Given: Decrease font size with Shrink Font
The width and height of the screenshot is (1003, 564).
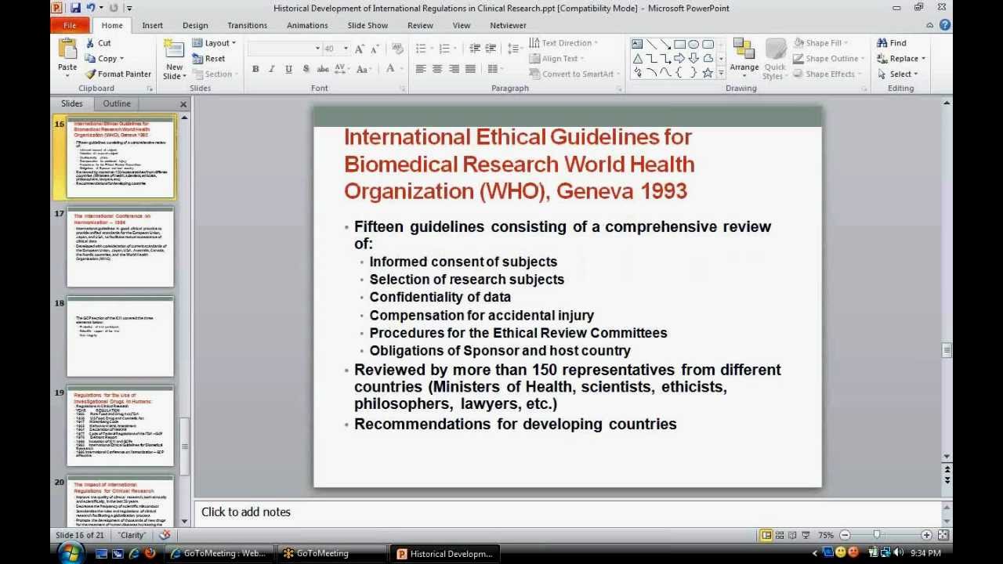Looking at the screenshot, I should coord(376,49).
